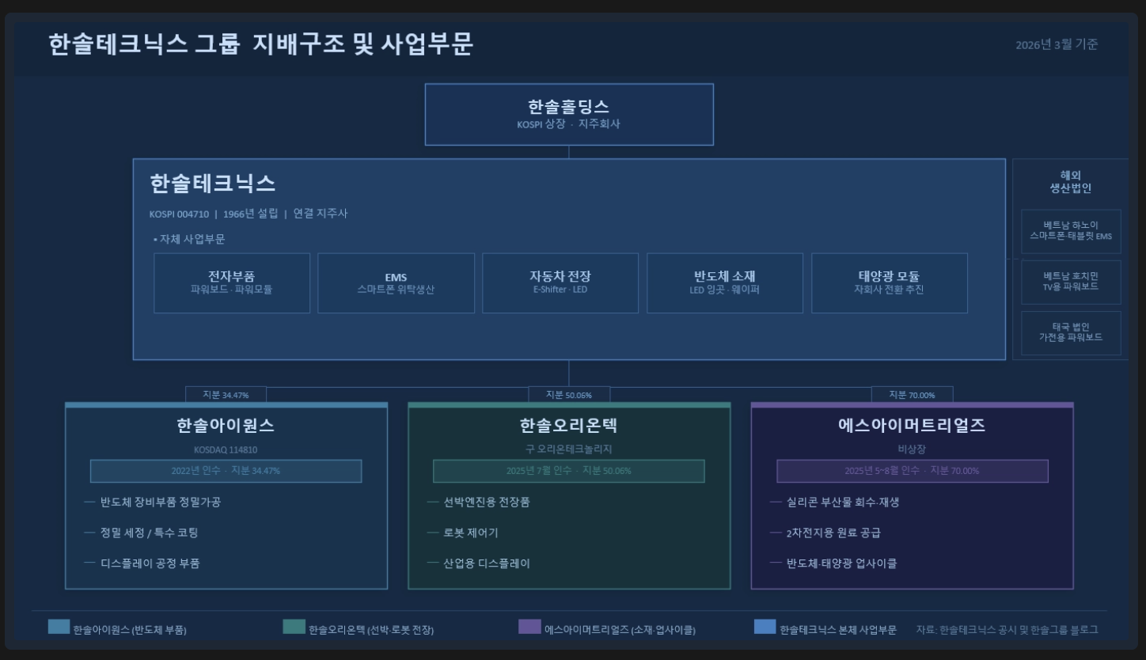Click the 지분 50.06% connector tag above 한솔오리온텍
This screenshot has width=1146, height=660.
coord(569,395)
